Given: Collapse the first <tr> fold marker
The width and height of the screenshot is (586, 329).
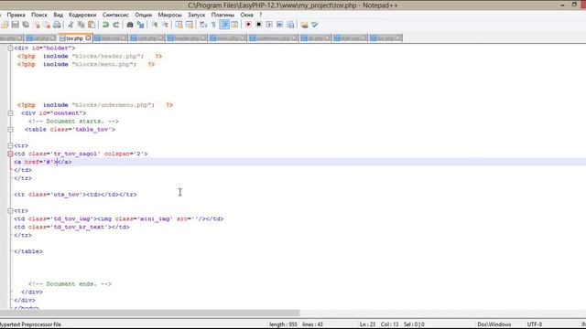Looking at the screenshot, I should click(x=10, y=146).
